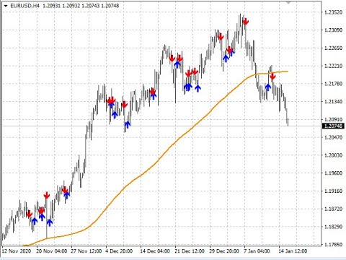Select the last blue up arrow after 7 Jan
This screenshot has width=346, height=260.
click(x=268, y=87)
